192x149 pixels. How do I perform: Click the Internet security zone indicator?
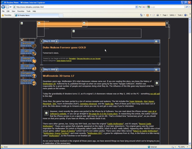tap(152, 147)
